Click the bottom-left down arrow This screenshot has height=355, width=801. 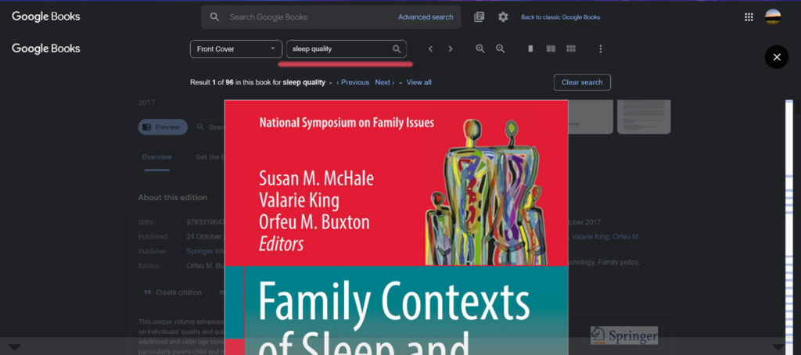point(14,348)
